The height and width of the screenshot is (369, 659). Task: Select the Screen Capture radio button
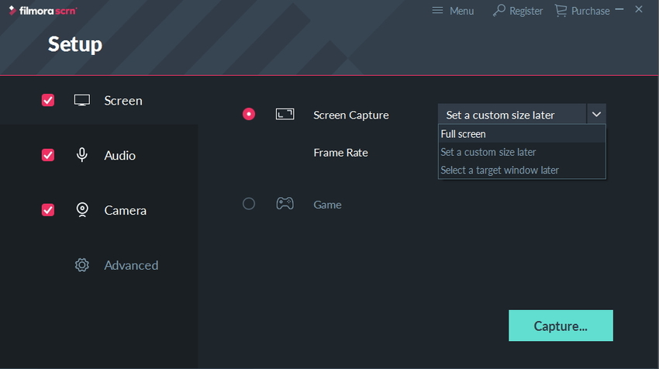(249, 114)
